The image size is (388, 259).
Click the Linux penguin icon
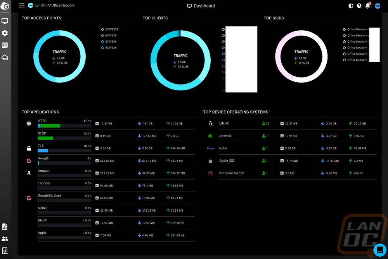(x=210, y=123)
